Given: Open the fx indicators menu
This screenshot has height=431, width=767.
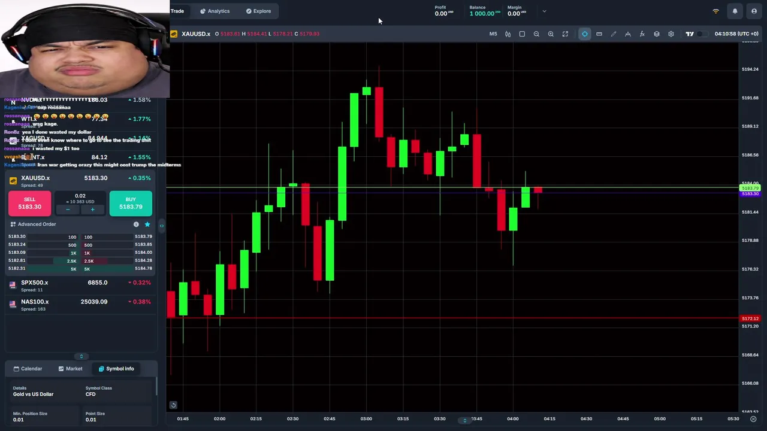Looking at the screenshot, I should click(642, 34).
